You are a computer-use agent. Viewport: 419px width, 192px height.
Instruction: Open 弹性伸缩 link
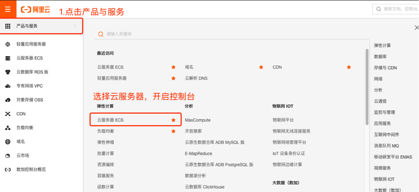click(106, 142)
